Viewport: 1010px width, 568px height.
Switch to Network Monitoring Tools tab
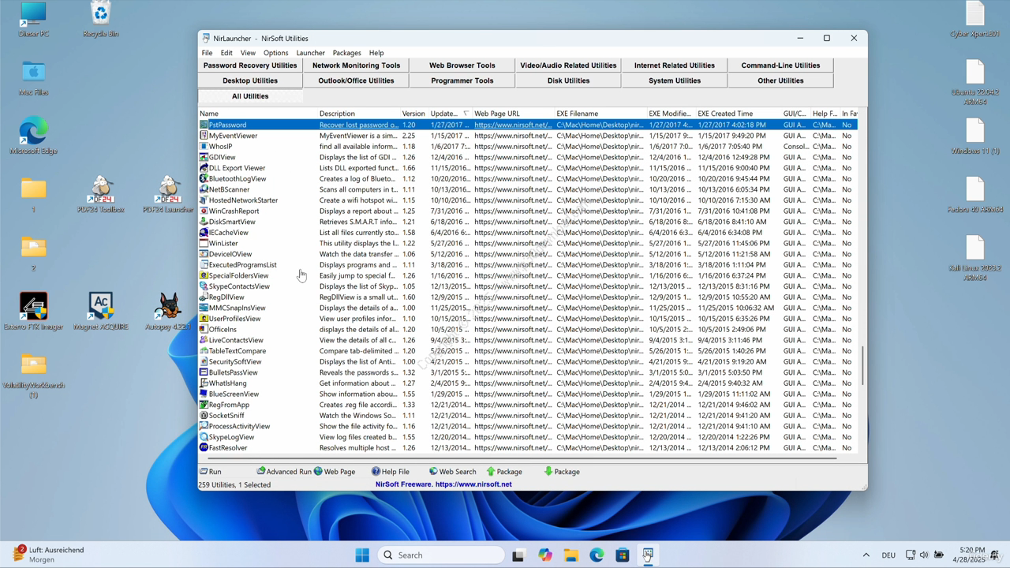point(356,65)
